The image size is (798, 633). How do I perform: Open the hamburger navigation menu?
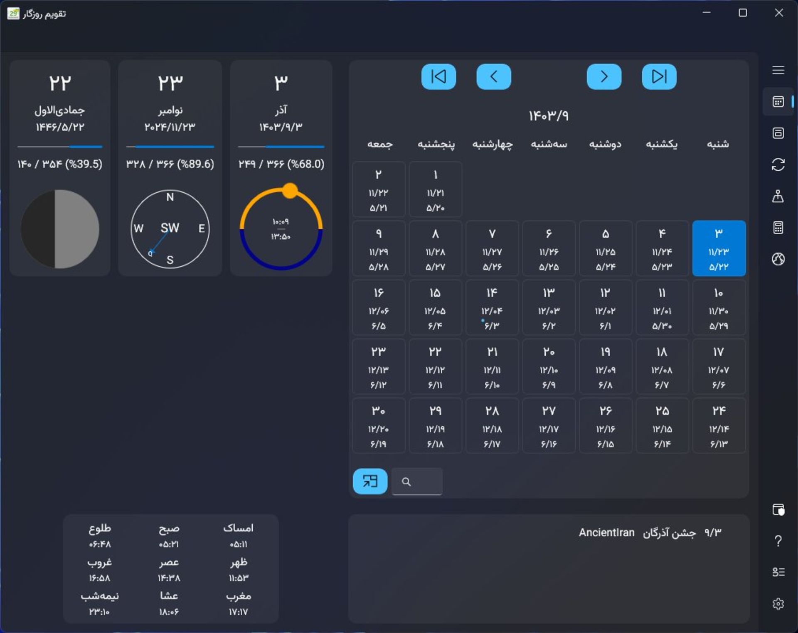[778, 70]
